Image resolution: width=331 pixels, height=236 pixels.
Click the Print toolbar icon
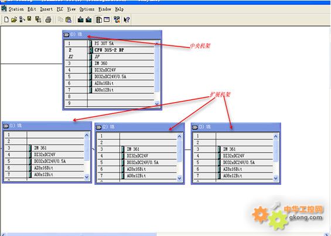[49, 20]
